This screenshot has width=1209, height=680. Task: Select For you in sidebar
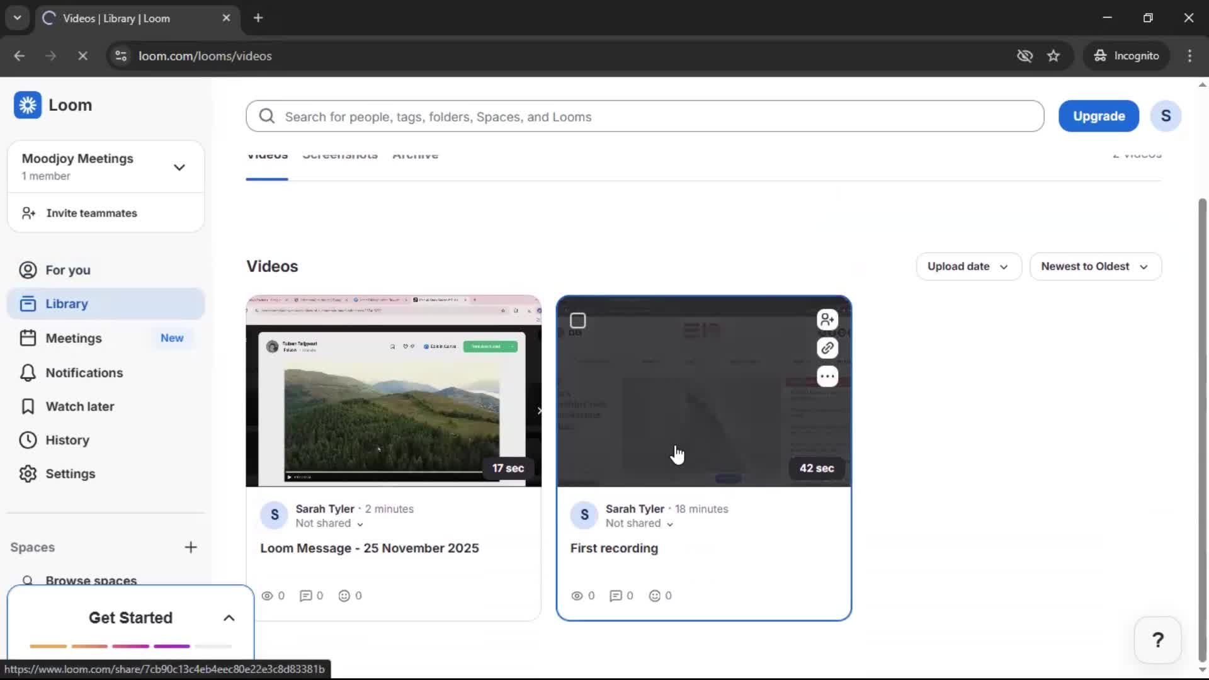(67, 270)
